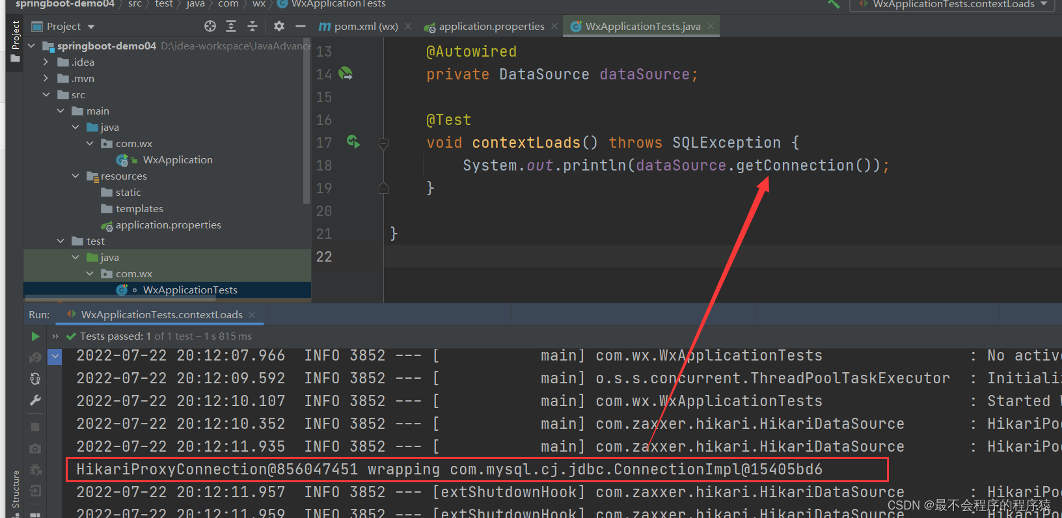This screenshot has width=1062, height=518.
Task: Click the @Test annotation on line 16
Action: [448, 120]
